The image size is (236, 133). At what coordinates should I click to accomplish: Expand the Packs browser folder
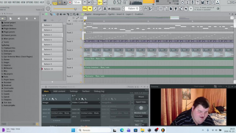5,77
